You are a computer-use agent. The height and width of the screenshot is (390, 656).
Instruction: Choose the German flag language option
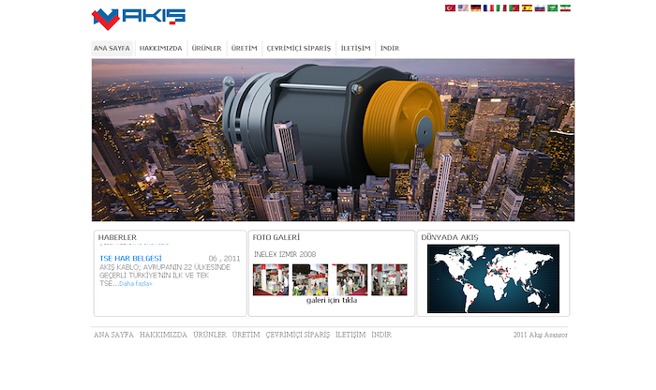click(476, 7)
